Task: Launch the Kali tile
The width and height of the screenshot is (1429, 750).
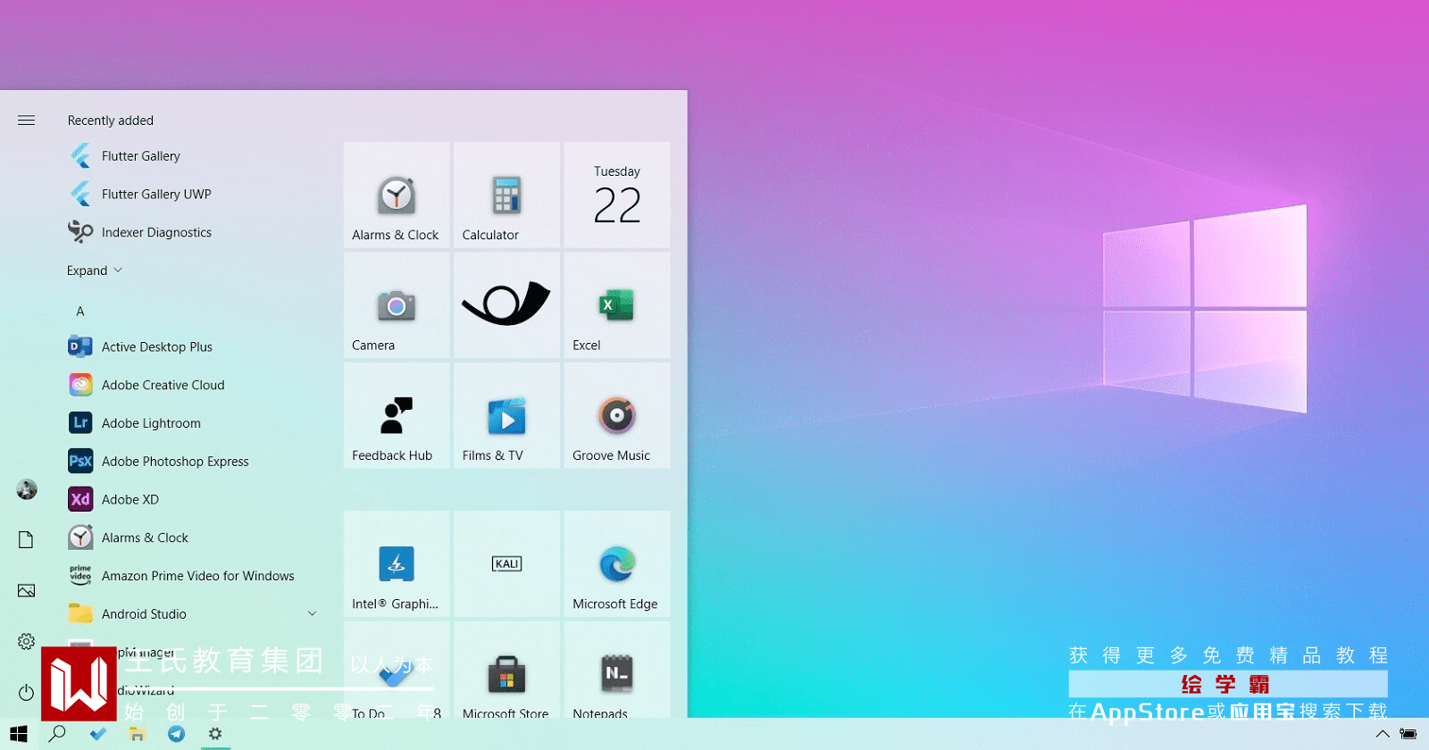Action: (506, 563)
